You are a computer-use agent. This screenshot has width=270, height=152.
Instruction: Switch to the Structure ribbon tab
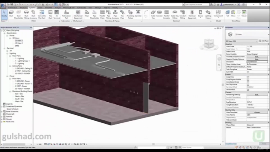click(23, 8)
